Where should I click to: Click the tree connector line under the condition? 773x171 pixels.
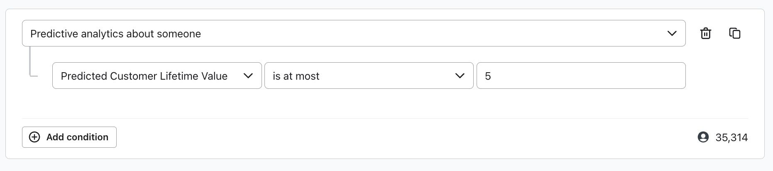point(31,62)
